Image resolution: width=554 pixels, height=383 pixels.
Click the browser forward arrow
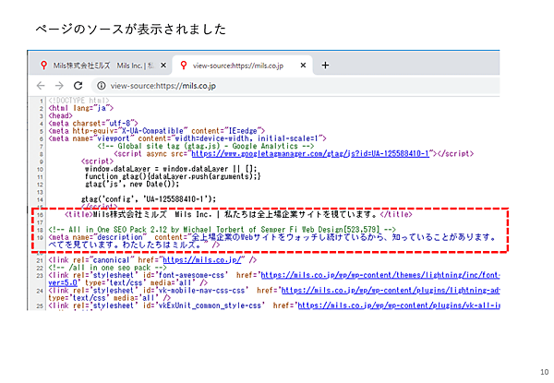[x=62, y=85]
